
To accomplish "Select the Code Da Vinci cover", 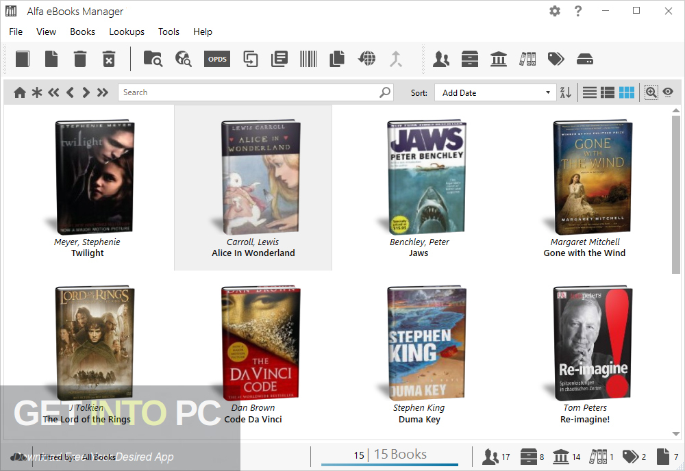I will [x=260, y=344].
